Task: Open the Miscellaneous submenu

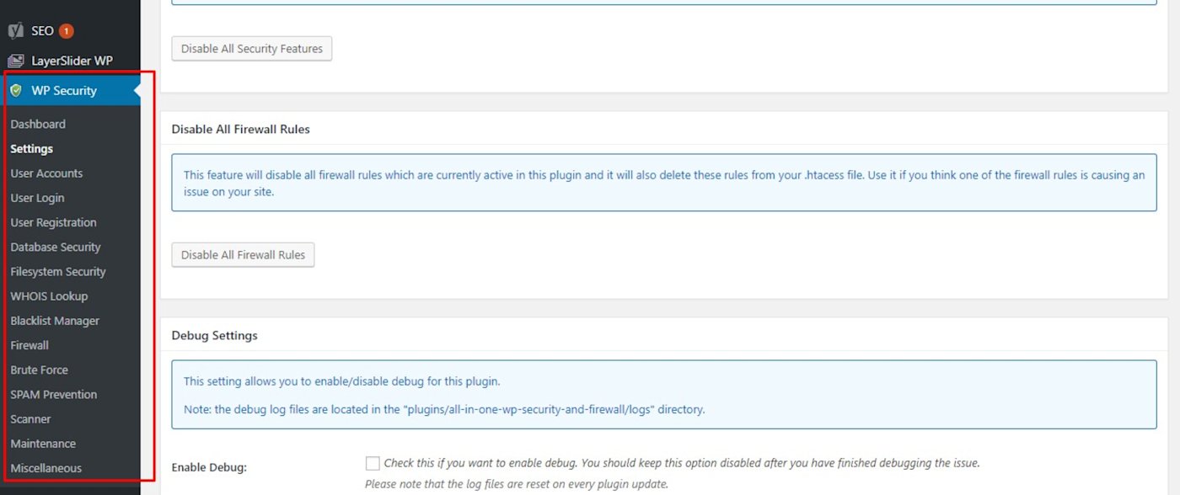Action: click(46, 468)
